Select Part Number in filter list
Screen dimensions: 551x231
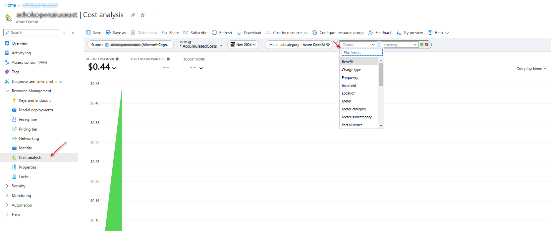[359, 125]
